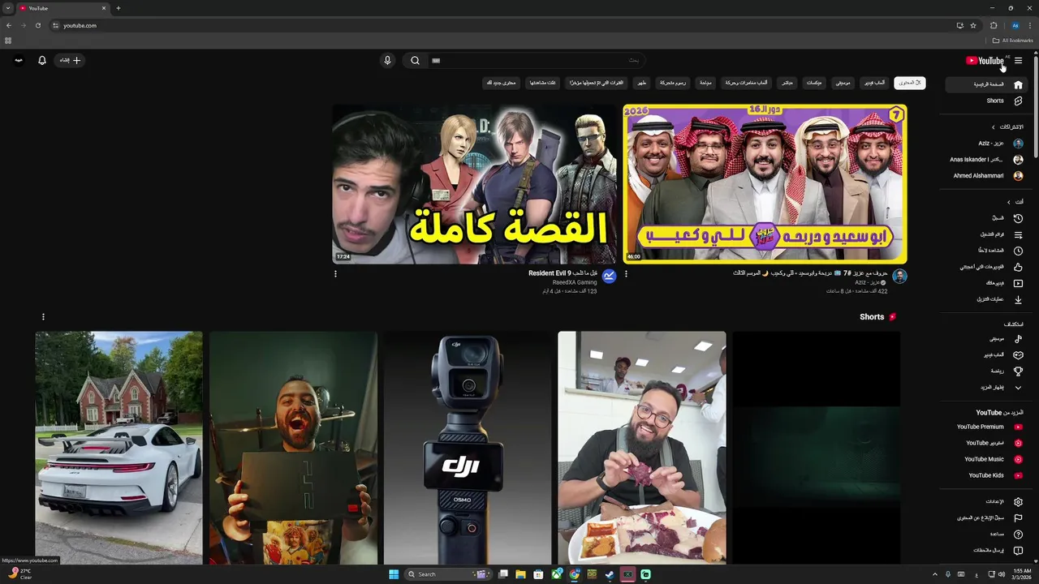Select the موسيقى filter chip

click(x=843, y=83)
